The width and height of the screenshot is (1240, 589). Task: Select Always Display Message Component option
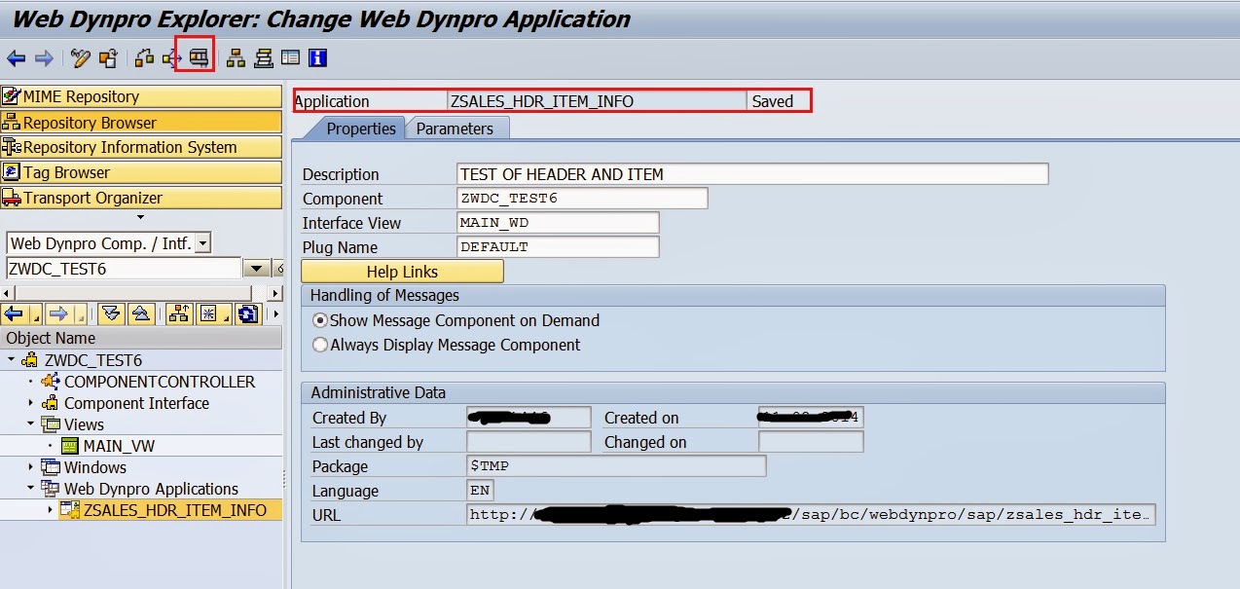(x=319, y=345)
